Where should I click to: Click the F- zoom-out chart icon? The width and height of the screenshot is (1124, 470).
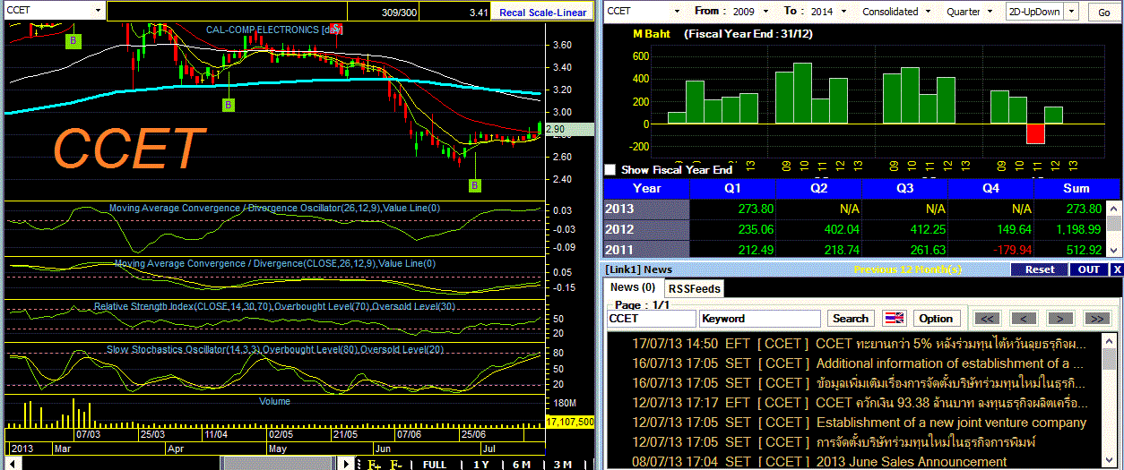tap(397, 464)
